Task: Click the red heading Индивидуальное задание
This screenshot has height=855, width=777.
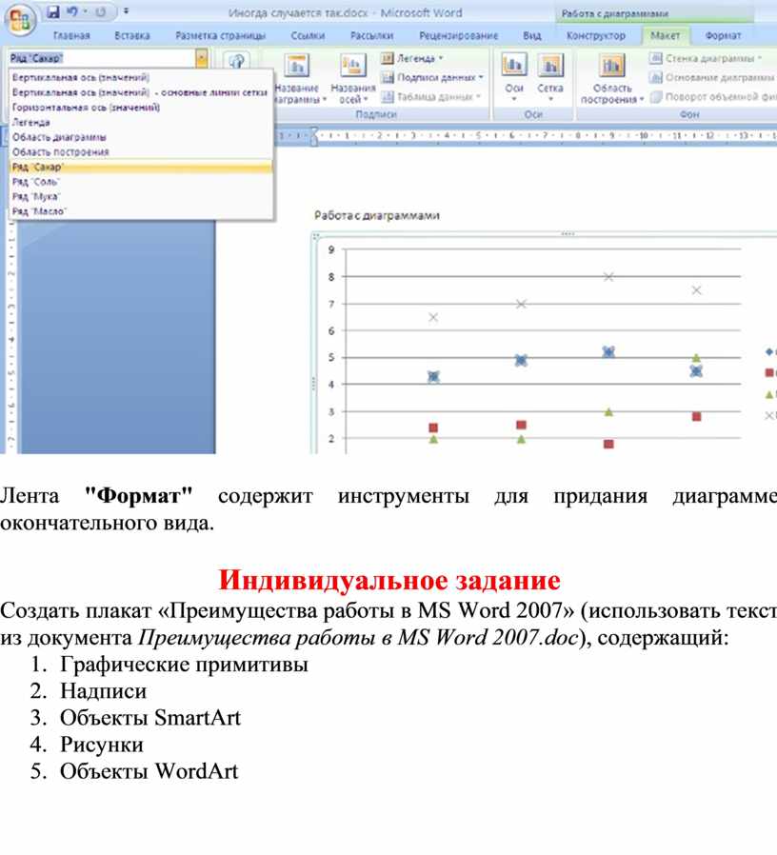Action: [389, 580]
